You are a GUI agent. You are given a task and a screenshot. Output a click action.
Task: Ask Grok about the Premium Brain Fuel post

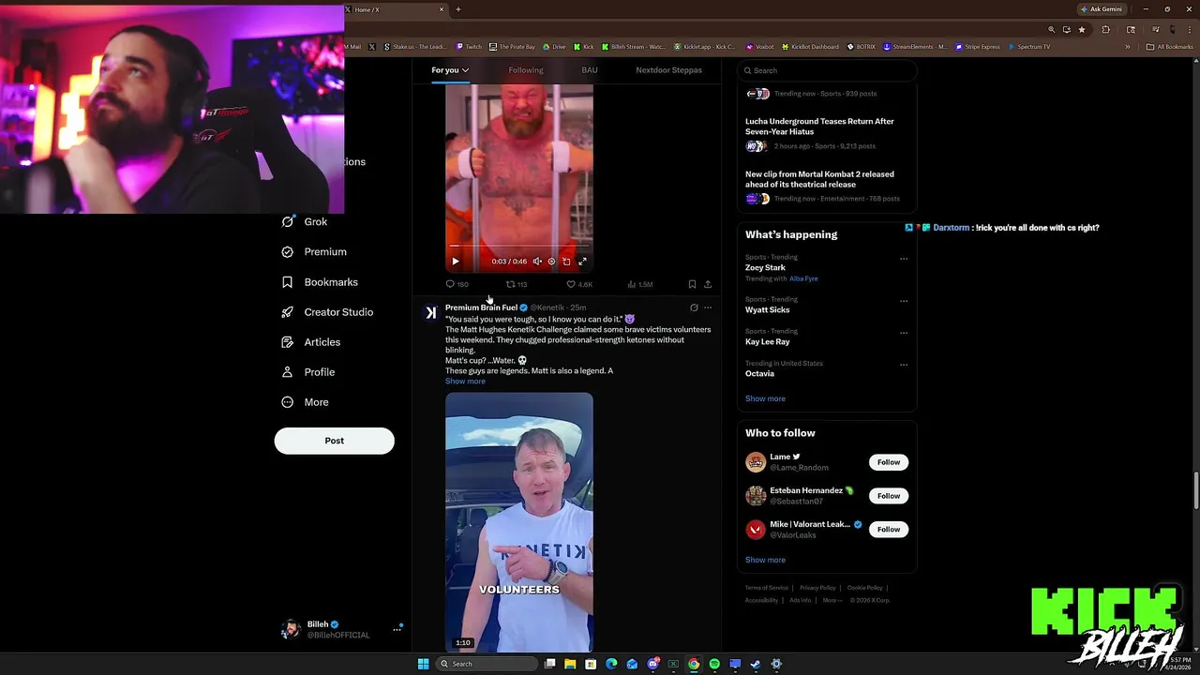694,307
